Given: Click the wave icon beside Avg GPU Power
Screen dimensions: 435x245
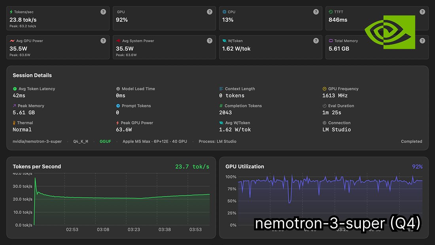Looking at the screenshot, I should 12,41.
